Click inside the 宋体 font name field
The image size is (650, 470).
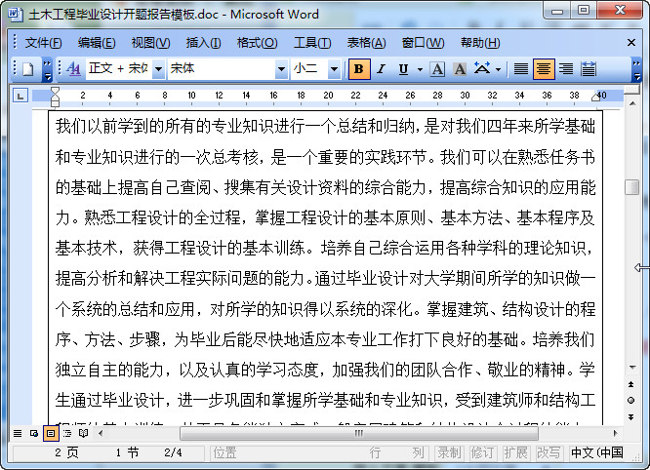[222, 68]
